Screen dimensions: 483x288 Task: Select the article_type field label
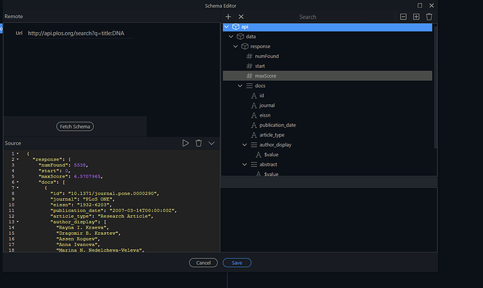pos(272,135)
